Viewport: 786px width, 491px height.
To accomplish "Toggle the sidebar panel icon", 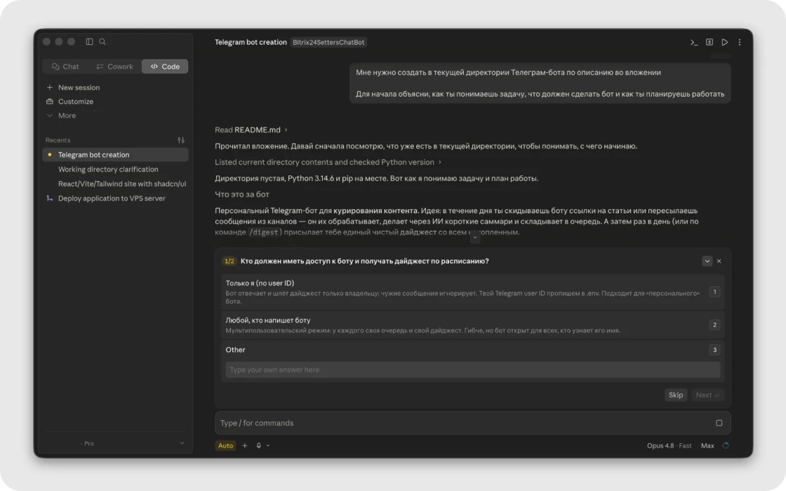I will 89,41.
